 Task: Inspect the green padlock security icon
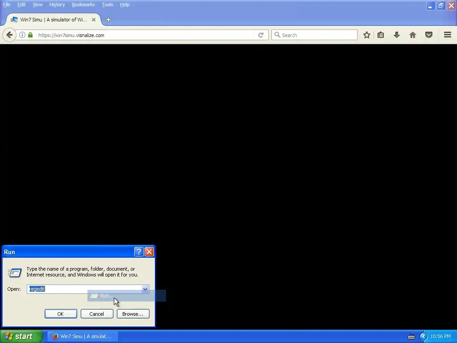click(30, 35)
